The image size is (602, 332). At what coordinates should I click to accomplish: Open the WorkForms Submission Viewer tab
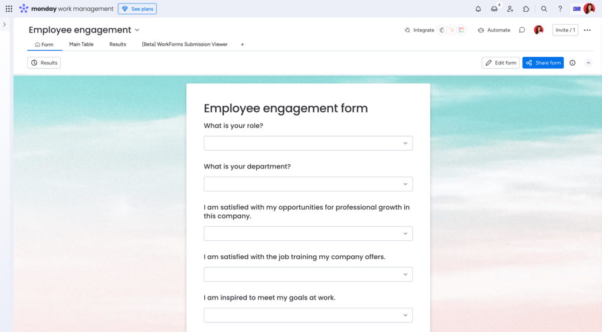coord(185,44)
